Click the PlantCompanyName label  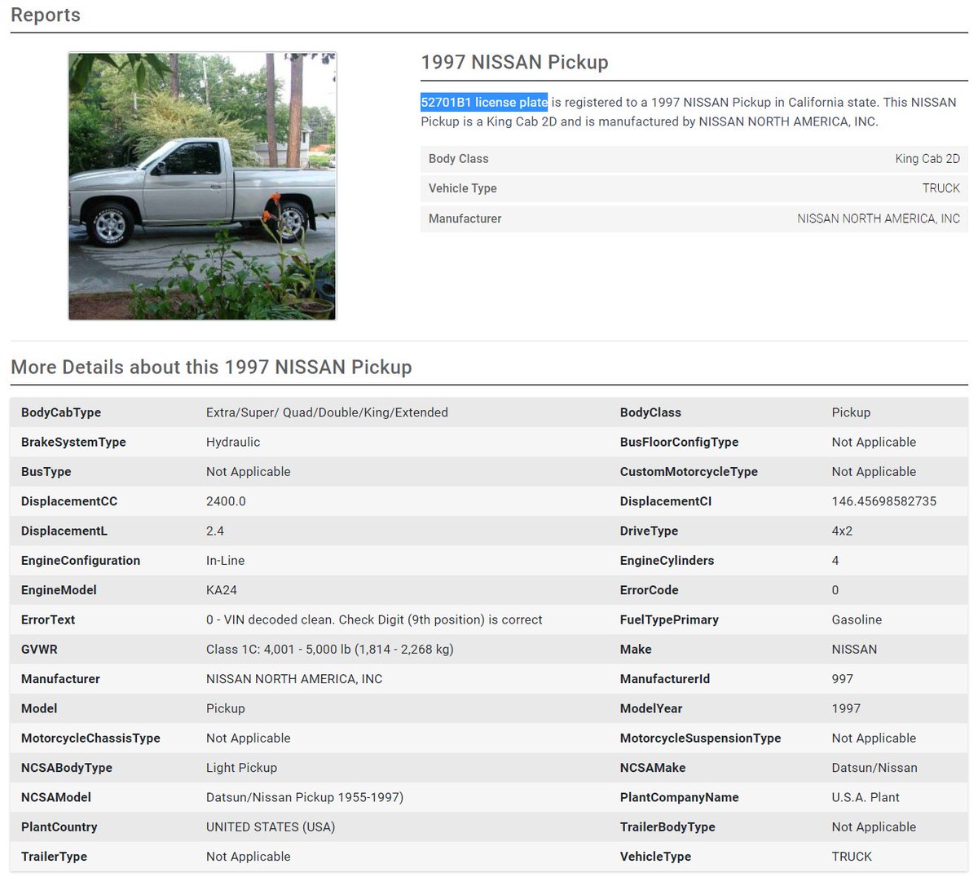tap(679, 797)
